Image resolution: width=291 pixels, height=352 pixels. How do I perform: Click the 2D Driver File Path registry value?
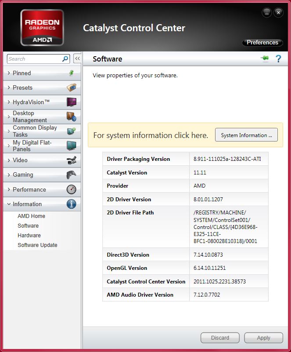point(225,227)
